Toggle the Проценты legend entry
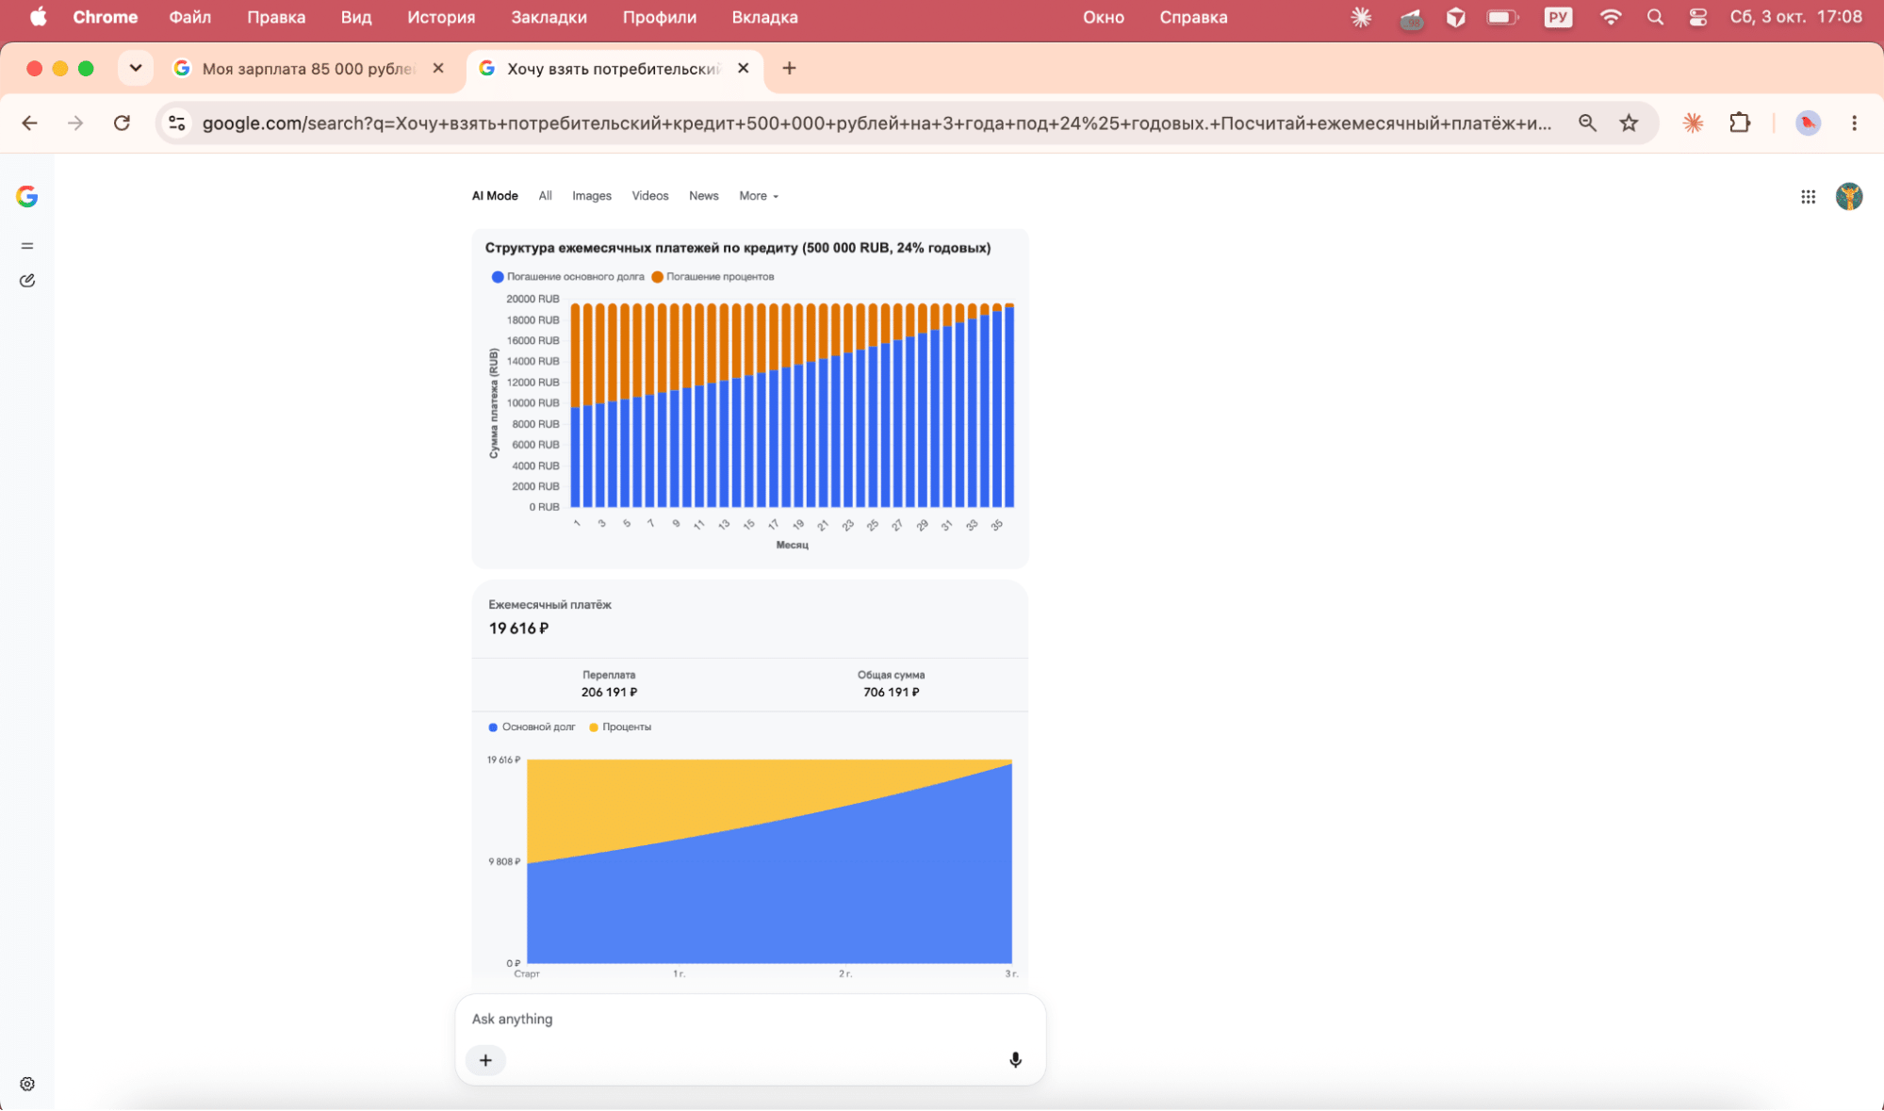1884x1111 pixels. (x=620, y=727)
